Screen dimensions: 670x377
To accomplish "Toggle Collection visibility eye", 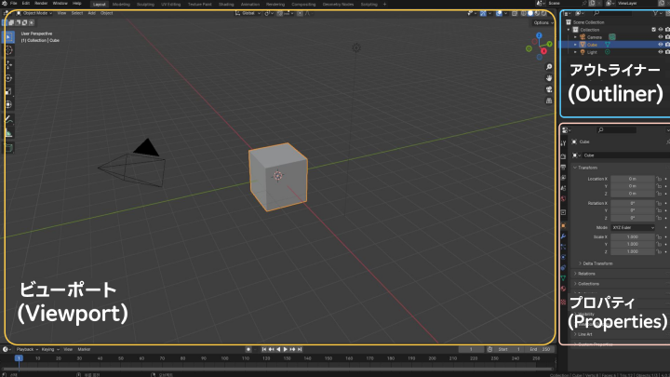I will coord(660,30).
